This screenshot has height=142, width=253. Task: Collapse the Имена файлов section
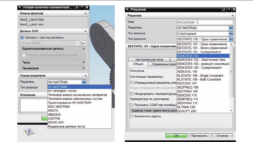click(x=86, y=13)
